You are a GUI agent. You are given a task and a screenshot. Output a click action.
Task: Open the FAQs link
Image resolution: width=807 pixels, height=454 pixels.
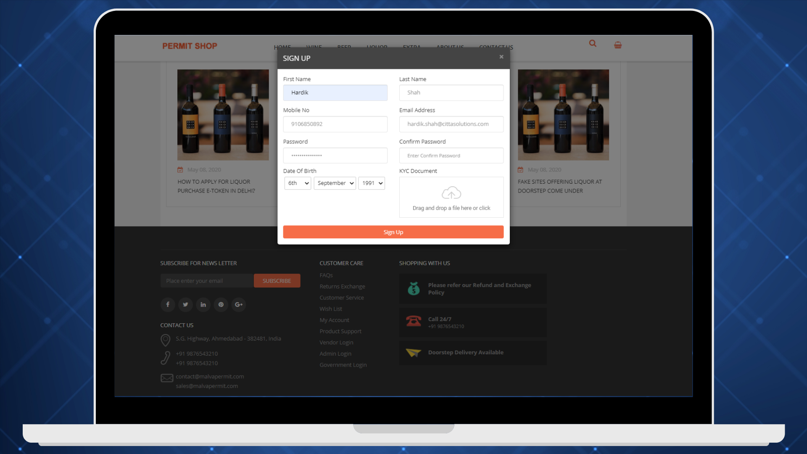326,275
